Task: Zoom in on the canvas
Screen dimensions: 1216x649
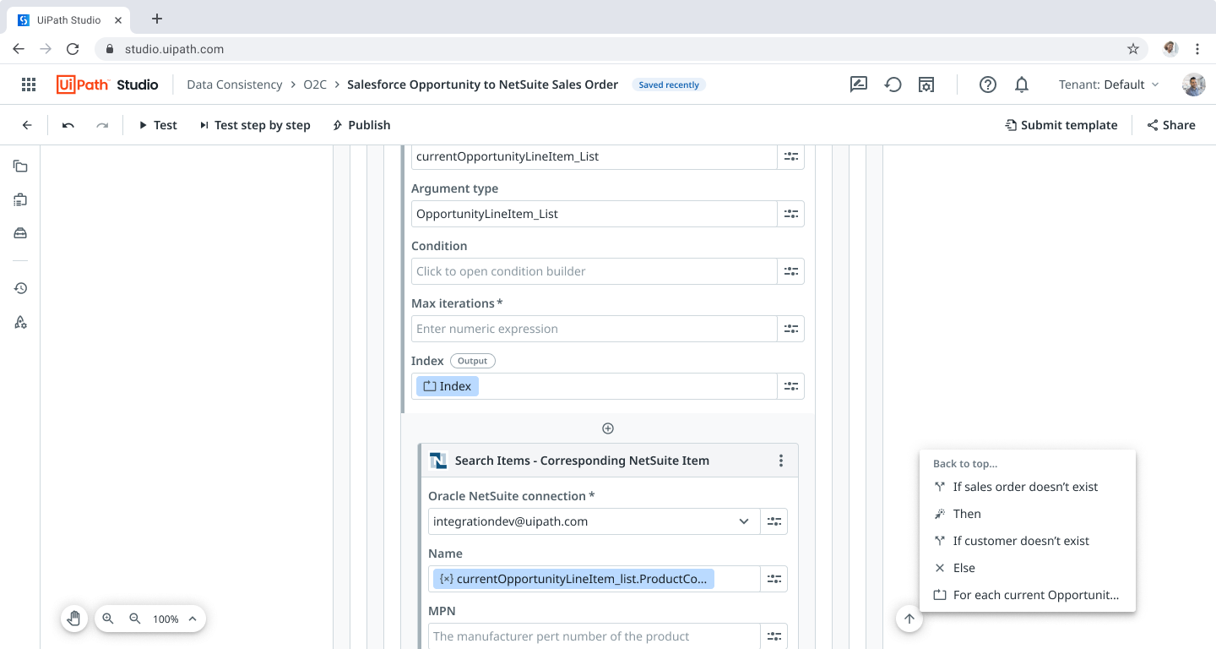Action: tap(108, 619)
